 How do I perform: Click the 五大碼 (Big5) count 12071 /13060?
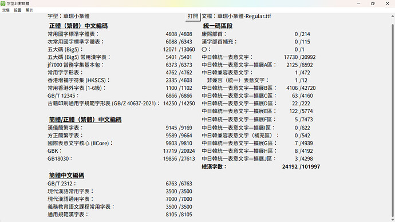click(179, 50)
